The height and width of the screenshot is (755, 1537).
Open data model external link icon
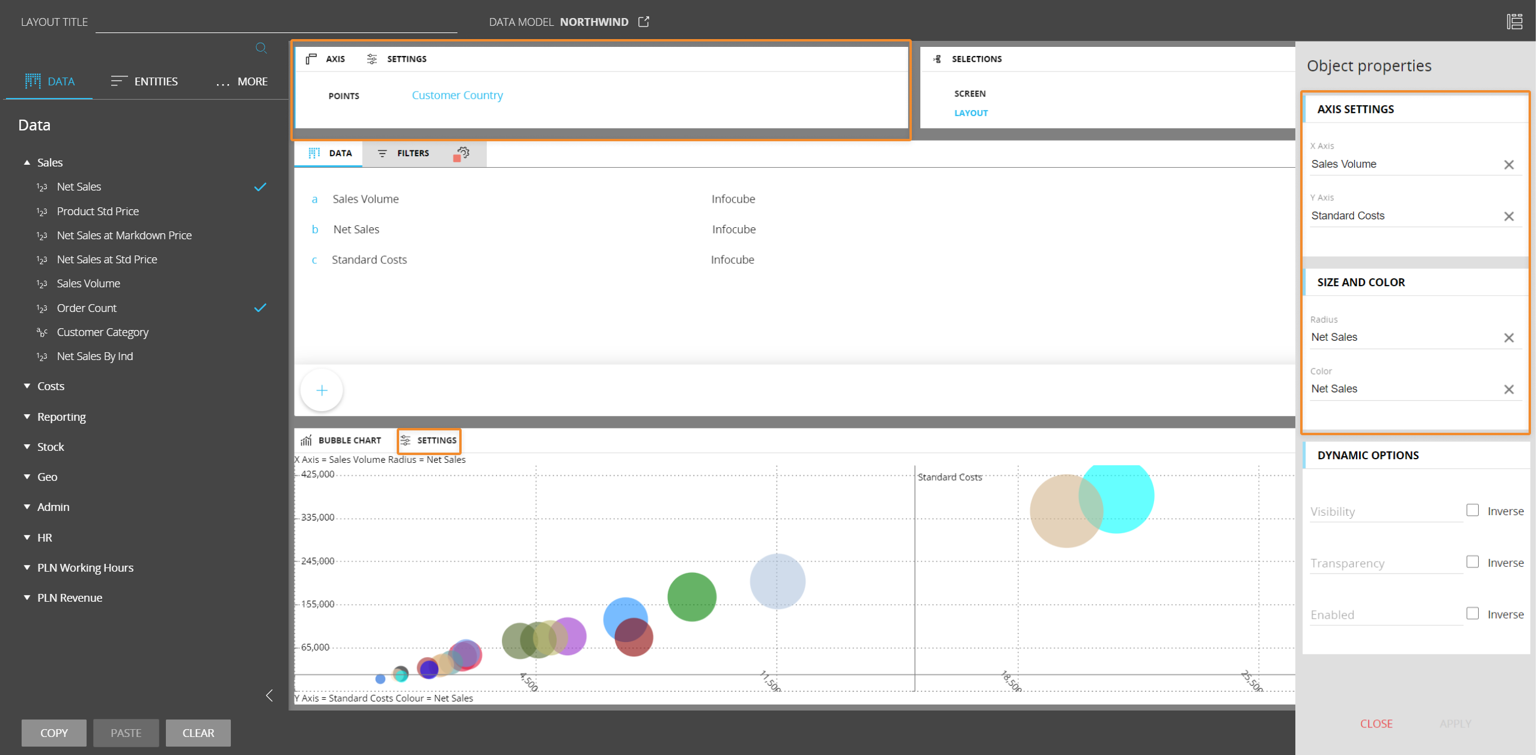point(644,22)
